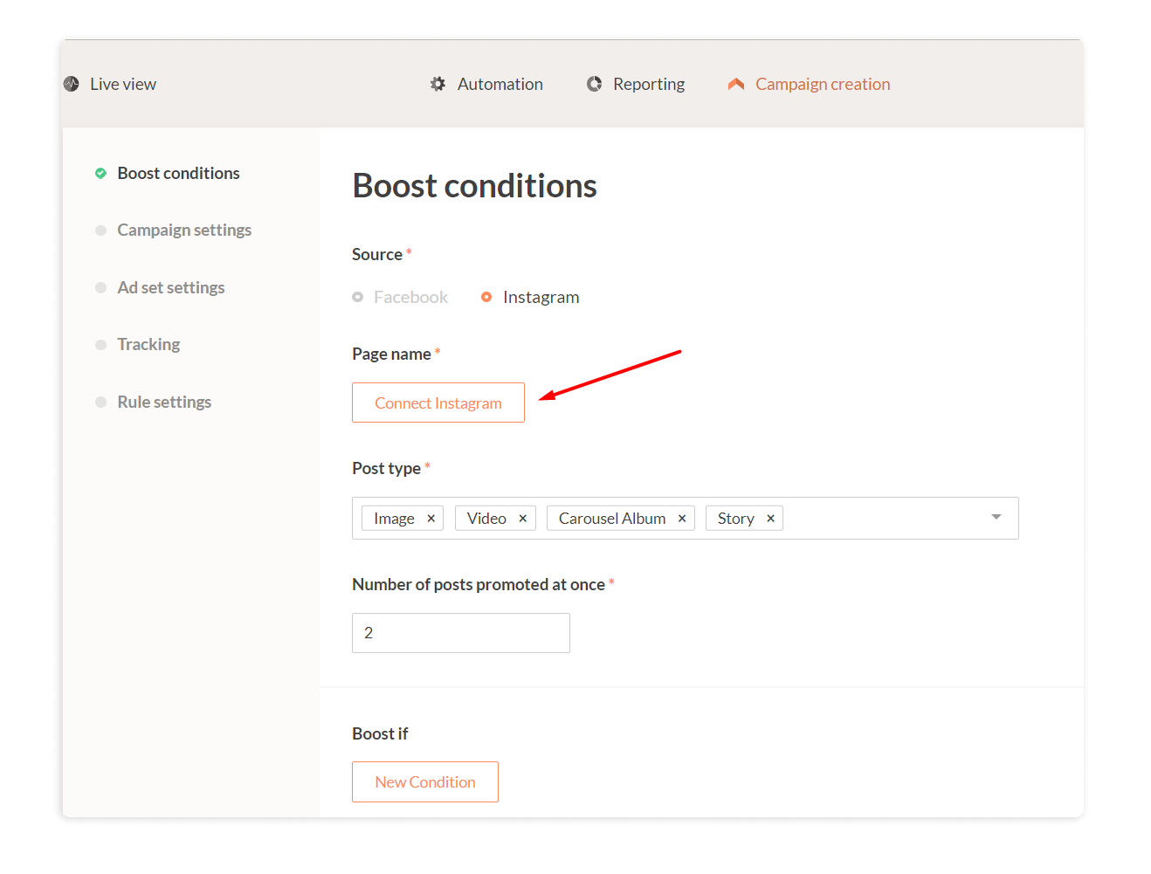1151x874 pixels.
Task: Open Ad set settings in sidebar
Action: (171, 287)
